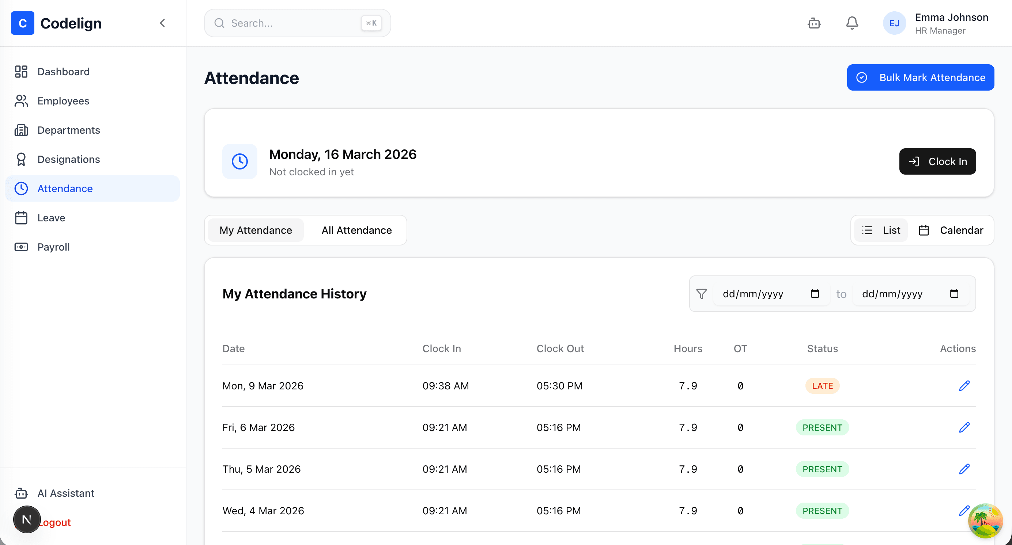Select the My Attendance tab
The width and height of the screenshot is (1012, 545).
pos(255,230)
